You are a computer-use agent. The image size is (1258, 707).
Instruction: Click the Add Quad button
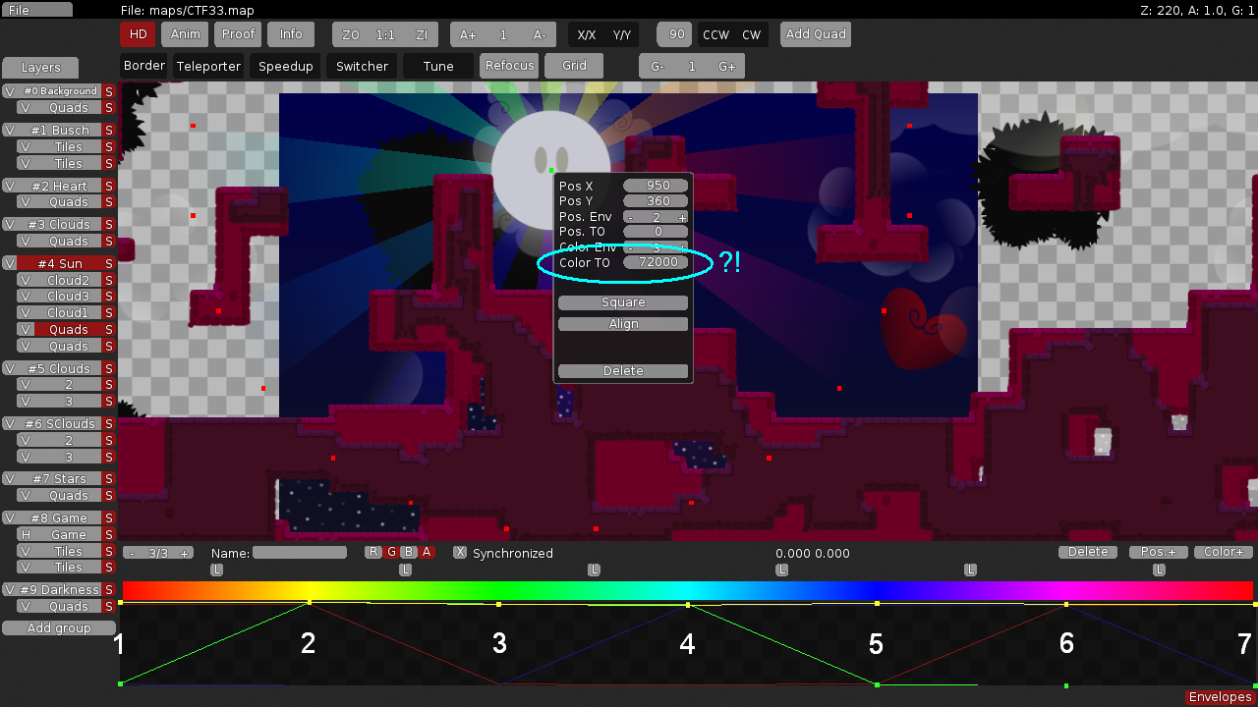[816, 34]
